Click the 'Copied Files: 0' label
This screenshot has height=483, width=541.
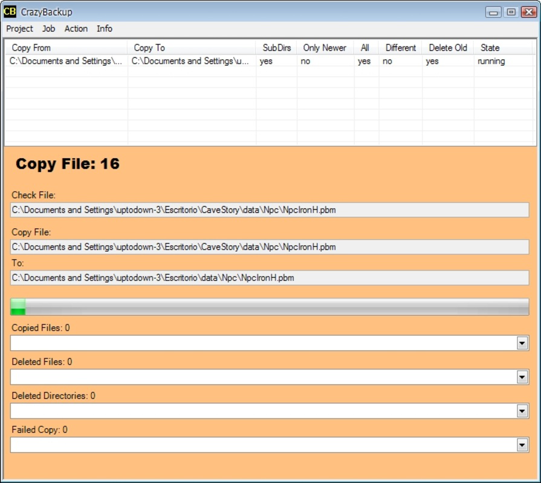click(40, 328)
